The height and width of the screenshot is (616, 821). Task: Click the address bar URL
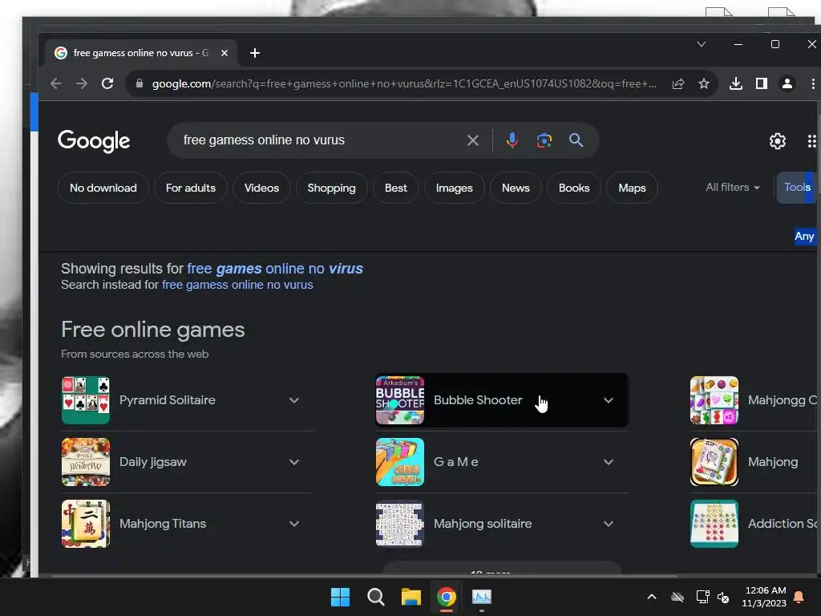tap(404, 83)
